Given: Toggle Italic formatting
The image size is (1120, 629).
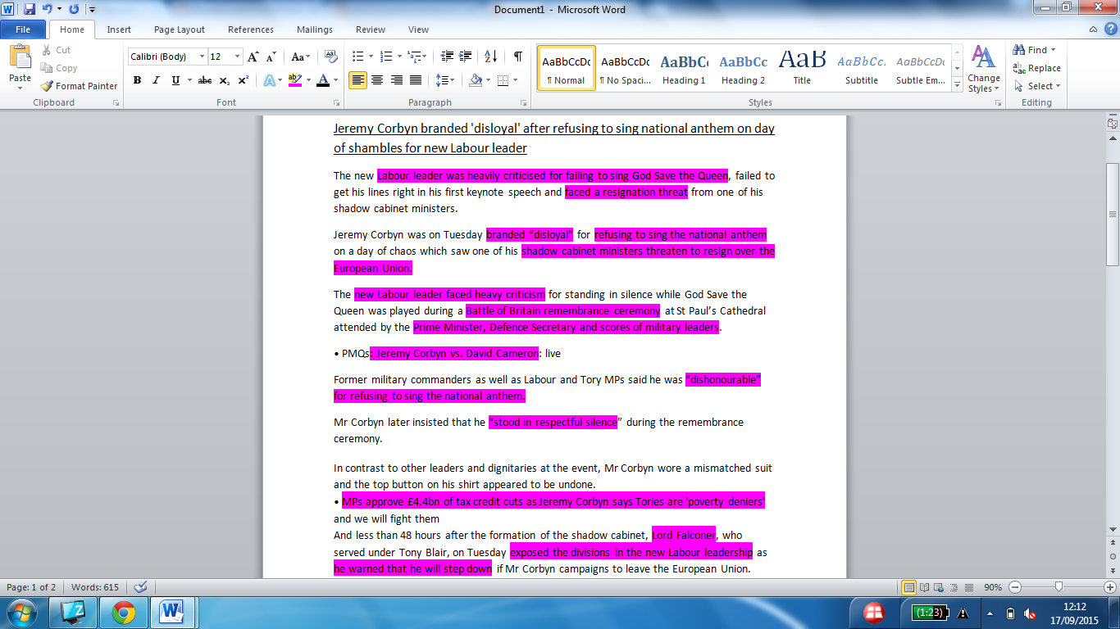Looking at the screenshot, I should point(156,80).
